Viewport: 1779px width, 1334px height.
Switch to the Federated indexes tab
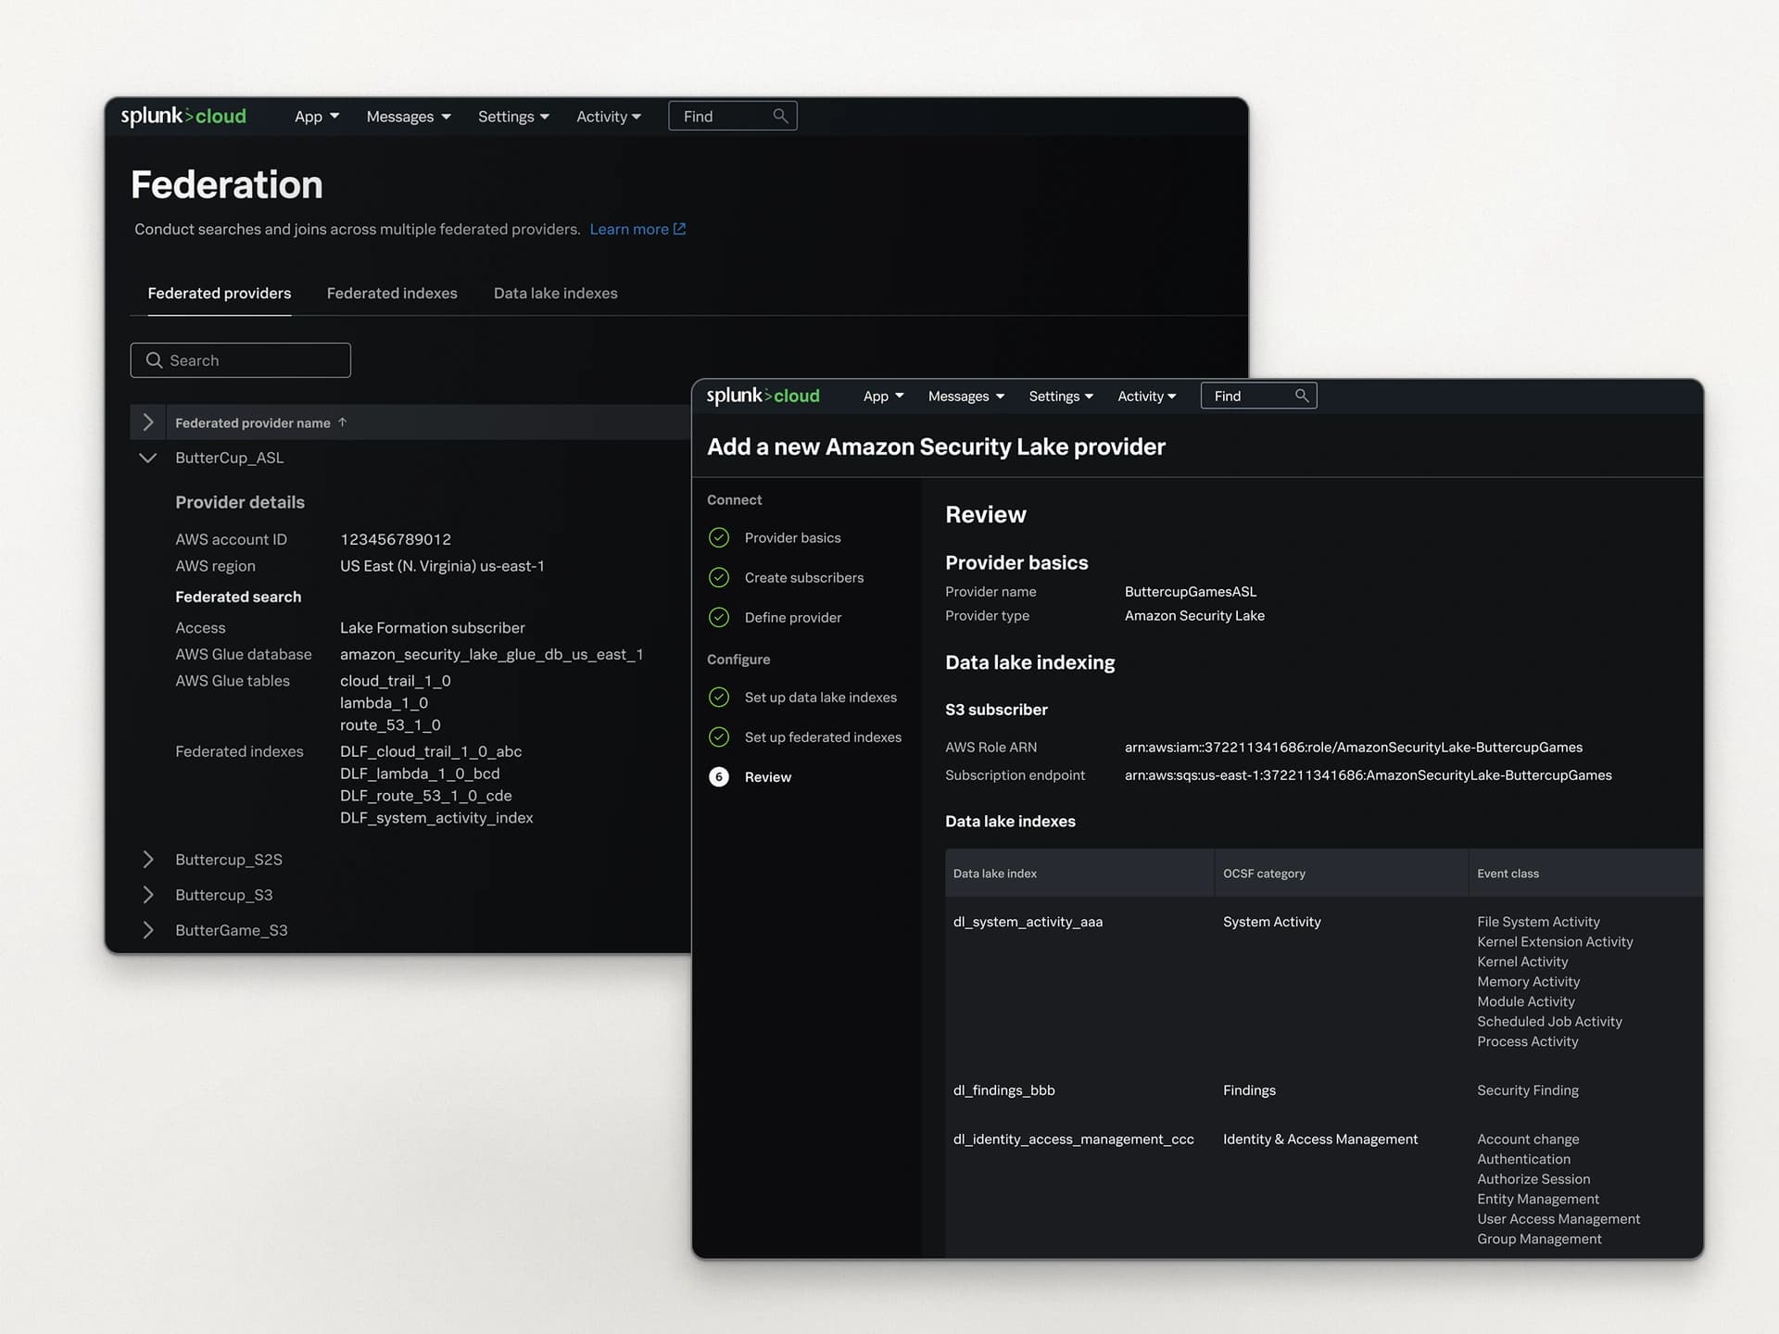click(x=392, y=293)
